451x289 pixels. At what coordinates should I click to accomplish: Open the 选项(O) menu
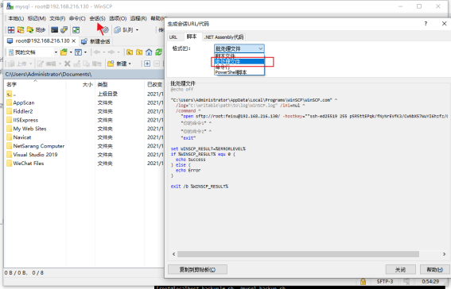tap(118, 18)
